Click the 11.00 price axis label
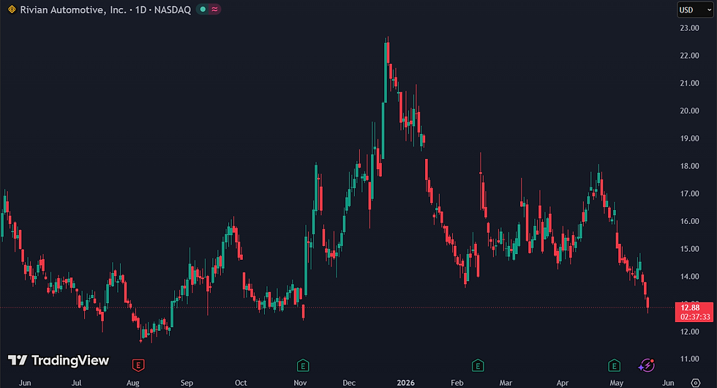Screen dimensions: 717x388 689,359
